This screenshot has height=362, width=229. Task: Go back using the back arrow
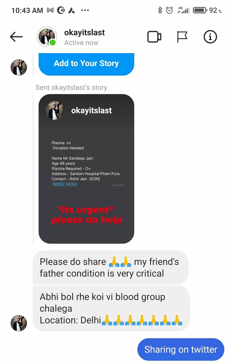point(16,37)
